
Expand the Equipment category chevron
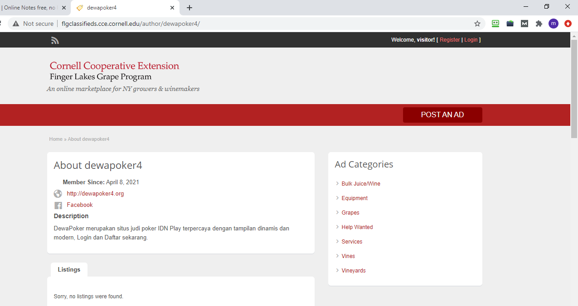pyautogui.click(x=337, y=198)
